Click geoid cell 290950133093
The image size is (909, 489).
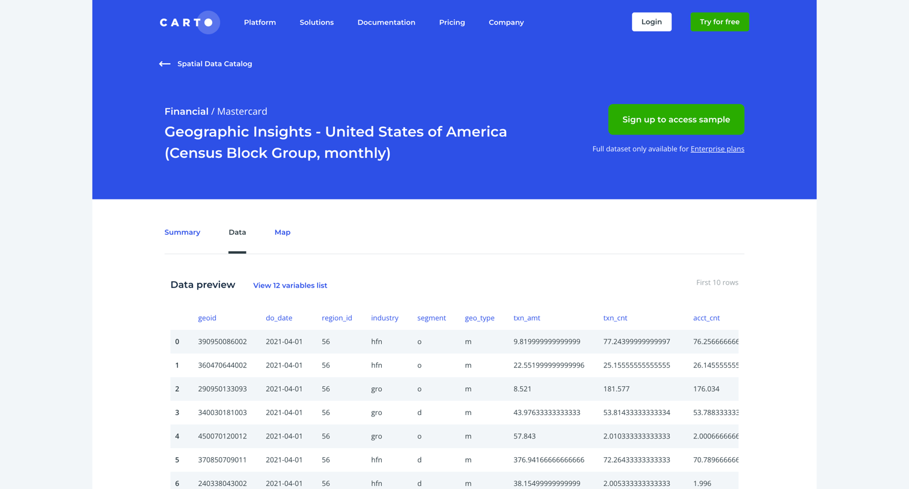point(222,389)
